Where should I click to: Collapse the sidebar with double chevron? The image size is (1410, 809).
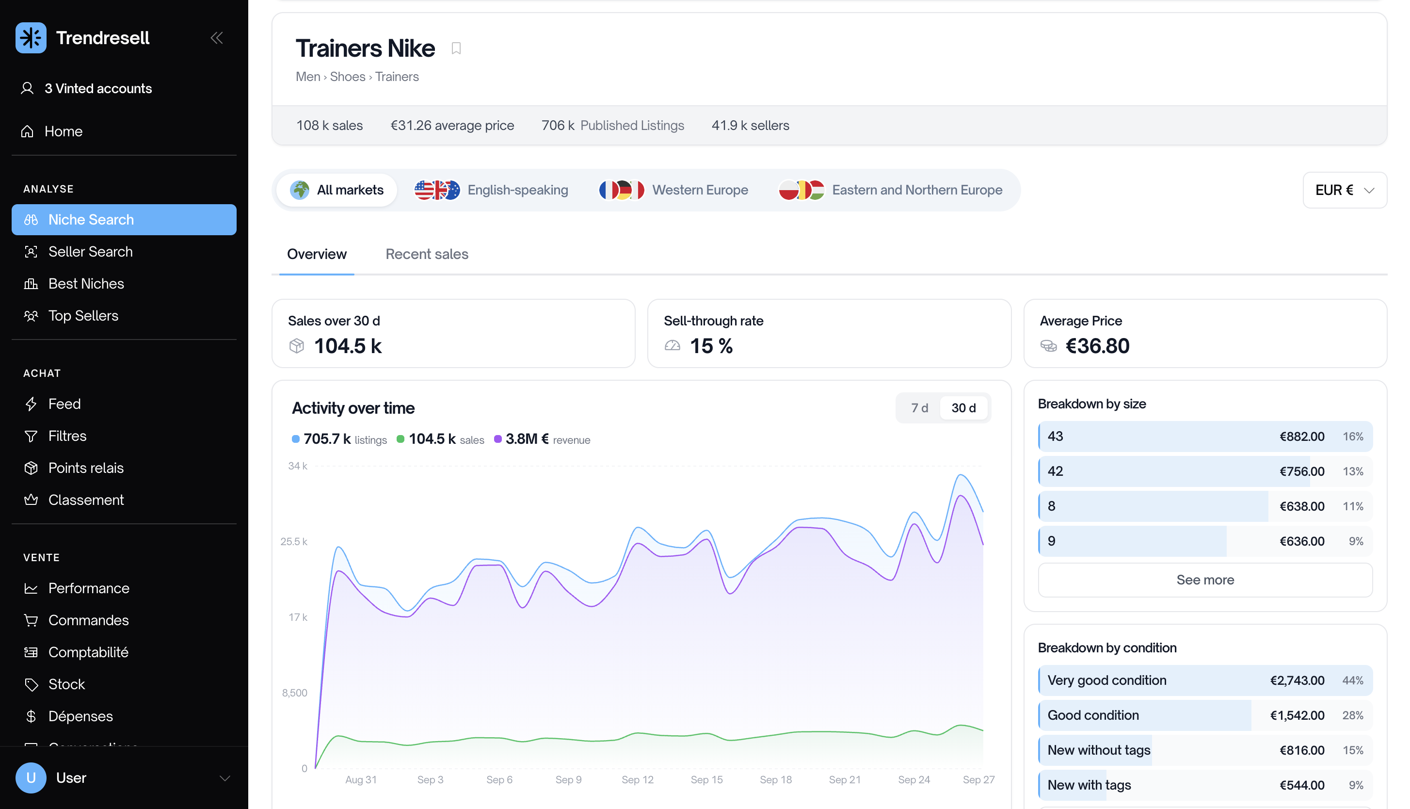[217, 38]
